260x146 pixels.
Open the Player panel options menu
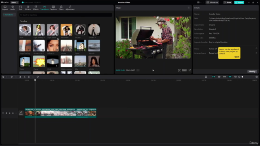coord(188,8)
